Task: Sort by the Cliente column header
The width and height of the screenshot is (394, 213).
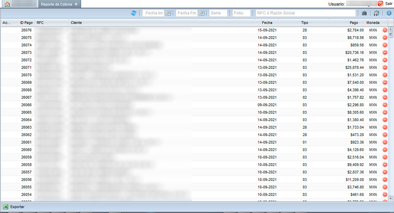Action: tap(162, 23)
